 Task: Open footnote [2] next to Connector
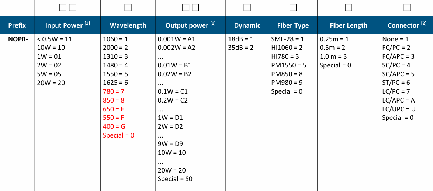click(x=424, y=24)
